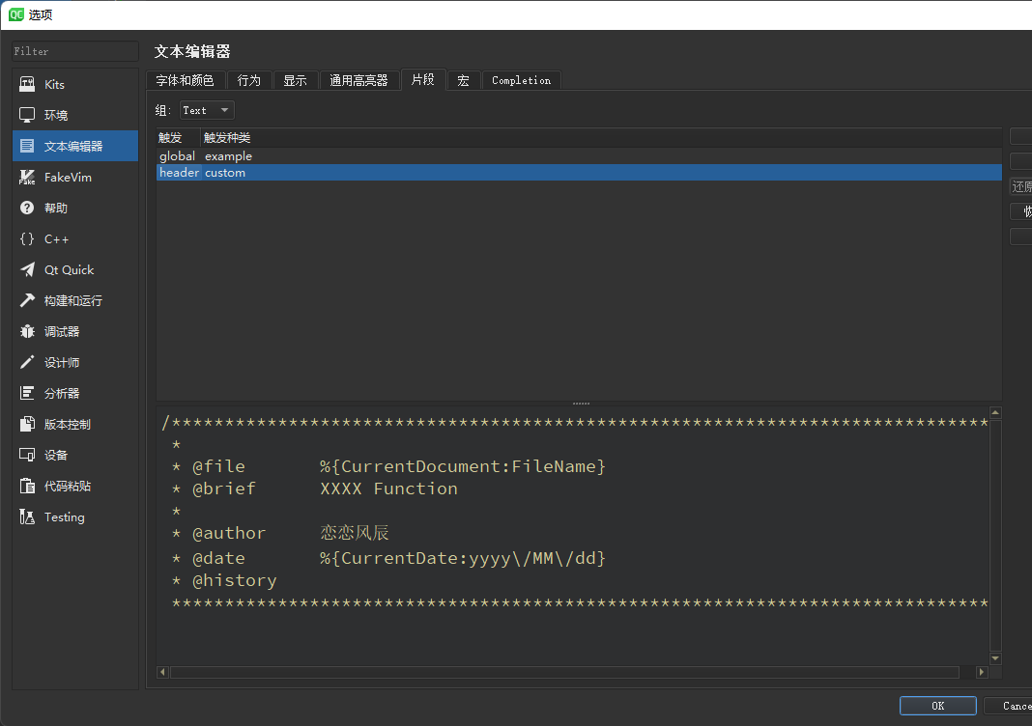Viewport: 1032px width, 726px height.
Task: Open the Kits category label
Action: pyautogui.click(x=55, y=84)
